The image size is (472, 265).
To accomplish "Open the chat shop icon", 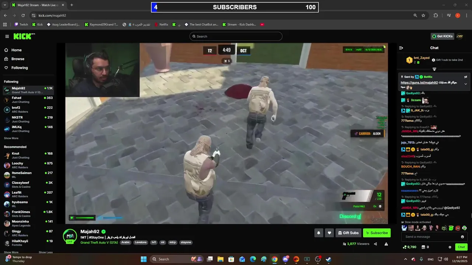I will (423, 247).
